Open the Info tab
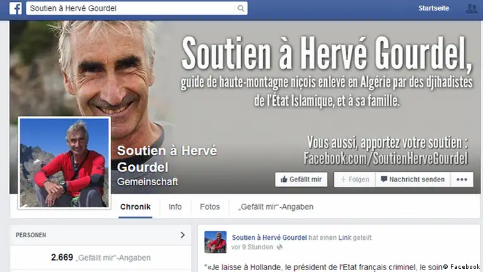483x272 pixels. pos(175,207)
